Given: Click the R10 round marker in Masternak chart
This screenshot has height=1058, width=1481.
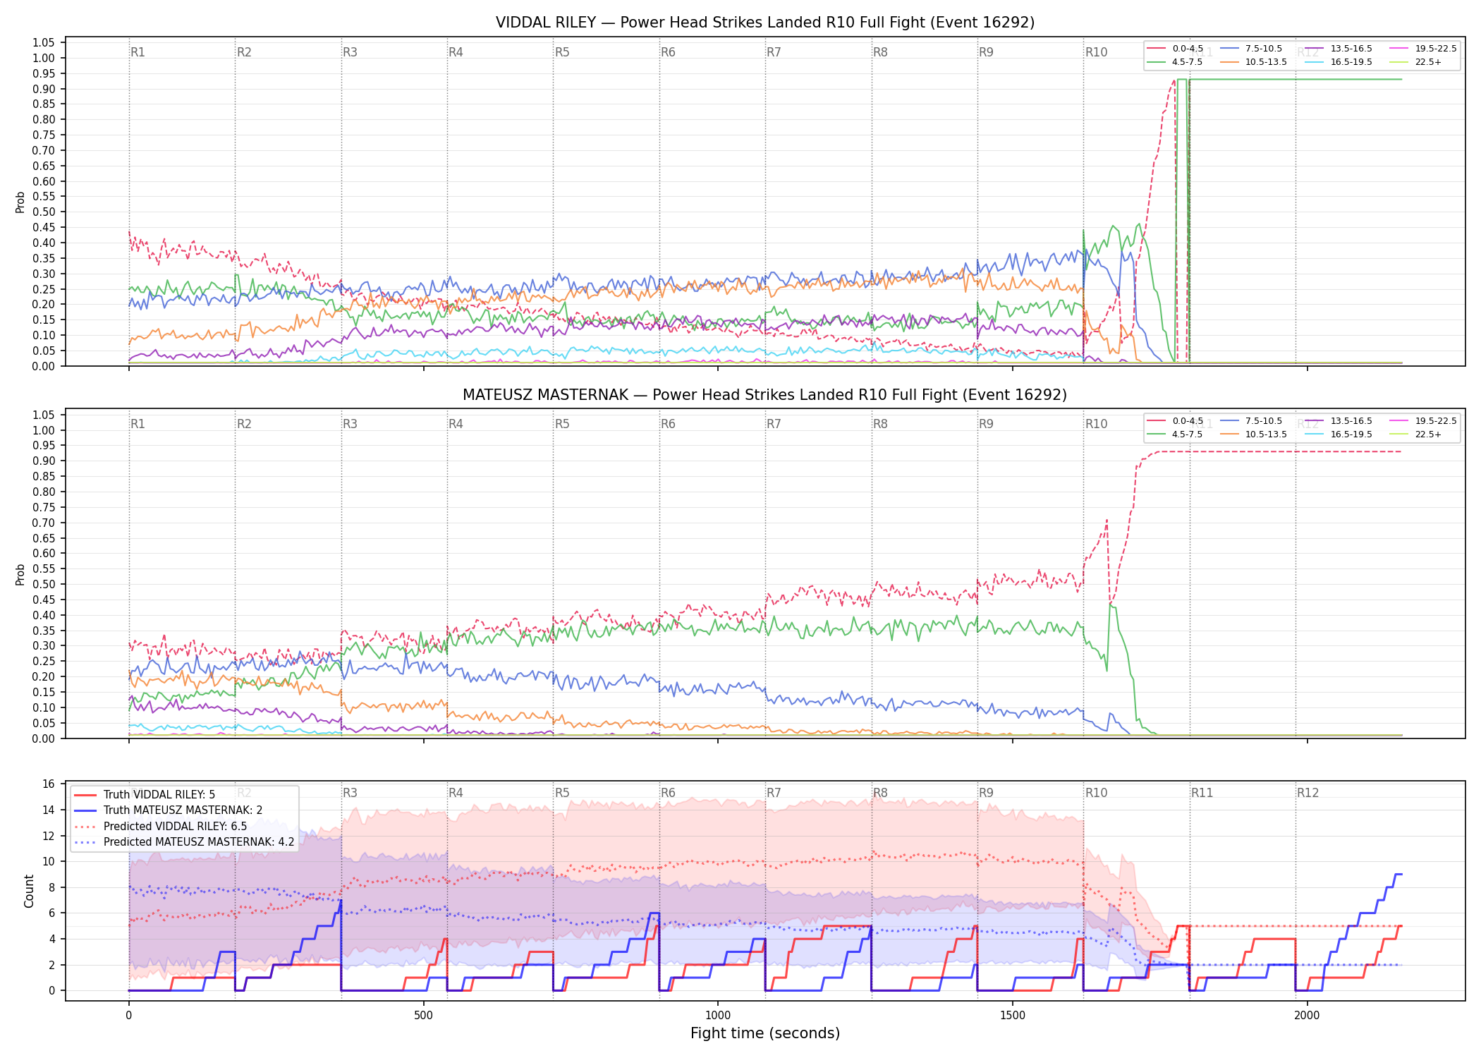Looking at the screenshot, I should point(1096,424).
